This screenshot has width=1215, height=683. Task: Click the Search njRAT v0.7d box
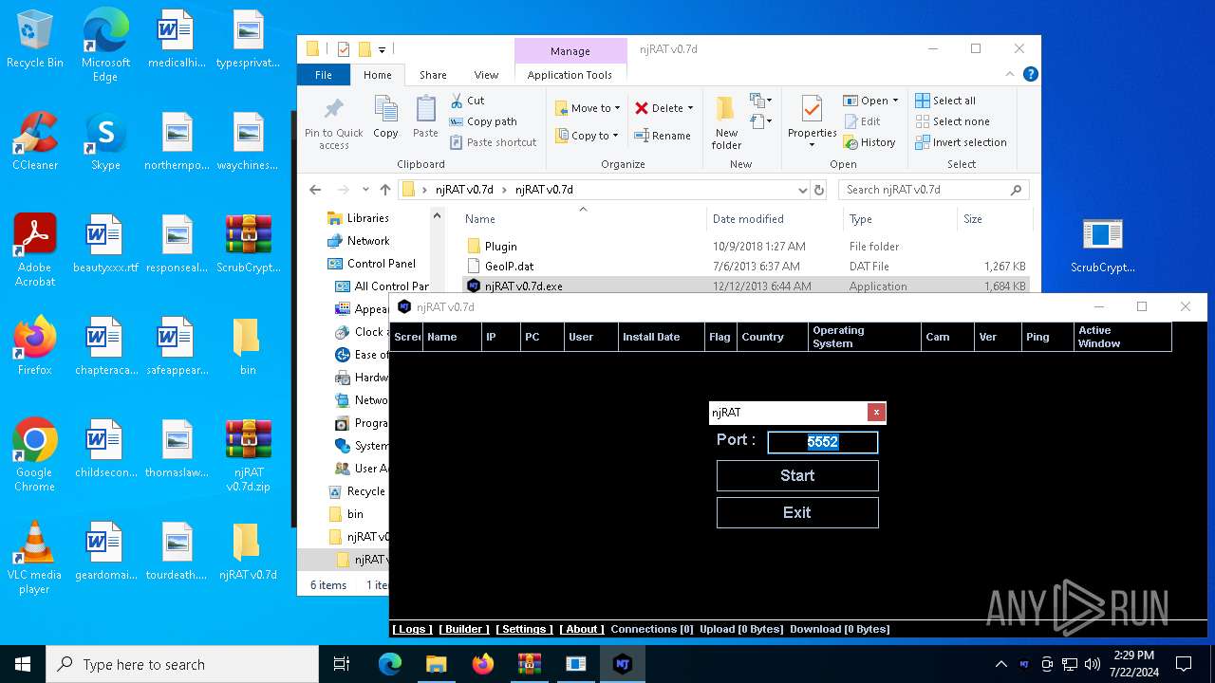[933, 190]
